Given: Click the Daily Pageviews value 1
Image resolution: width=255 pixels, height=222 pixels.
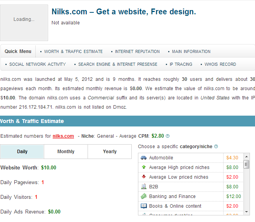Looking at the screenshot, I should click(43, 183).
